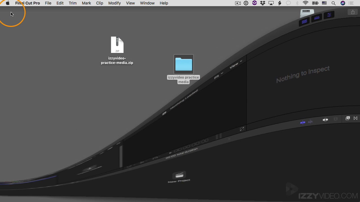Screen dimensions: 360x202
Task: Expand the Fit zoom dropdown
Action: tap(218, 75)
